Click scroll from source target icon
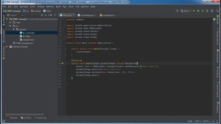The width and height of the screenshot is (221, 124). [42, 15]
